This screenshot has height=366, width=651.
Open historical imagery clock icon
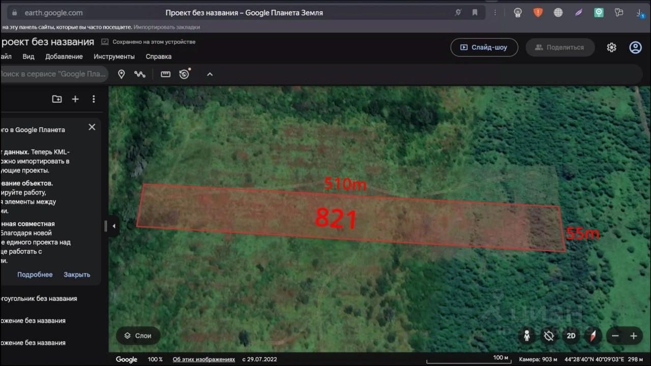point(185,74)
